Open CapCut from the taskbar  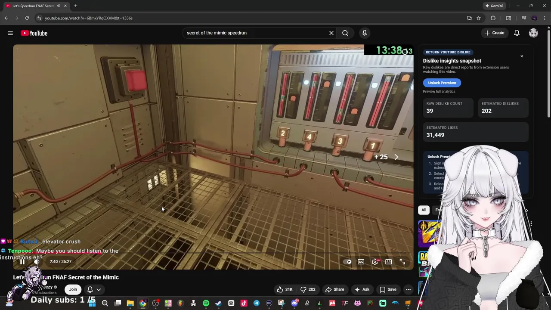[x=231, y=303]
